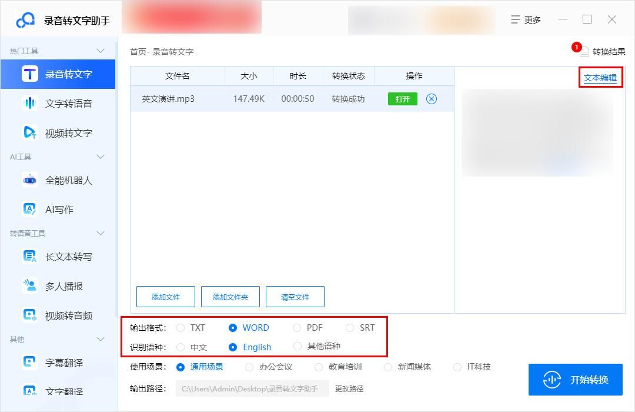The image size is (635, 412).
Task: Switch to 全能机器人 in sidebar
Action: coord(58,180)
